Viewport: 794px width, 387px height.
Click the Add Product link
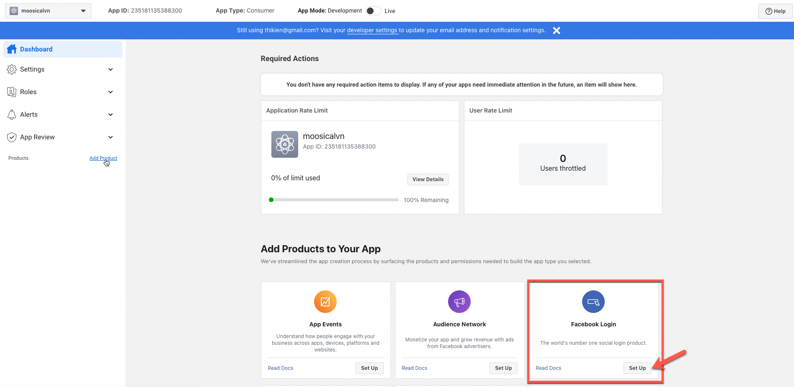coord(103,158)
